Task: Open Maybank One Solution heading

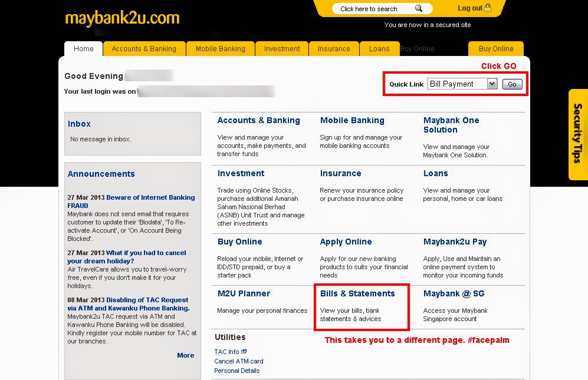Action: pos(451,125)
